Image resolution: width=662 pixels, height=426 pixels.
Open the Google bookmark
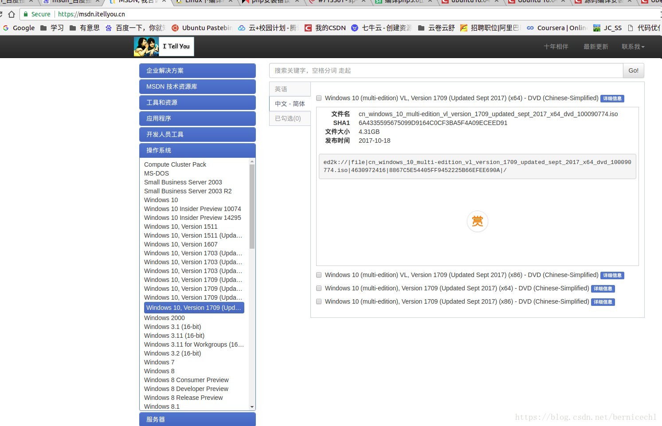click(x=19, y=28)
